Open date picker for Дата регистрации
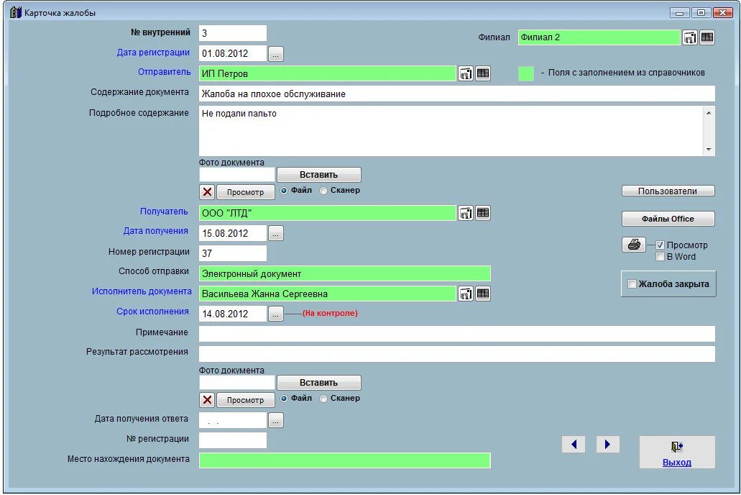 click(276, 54)
